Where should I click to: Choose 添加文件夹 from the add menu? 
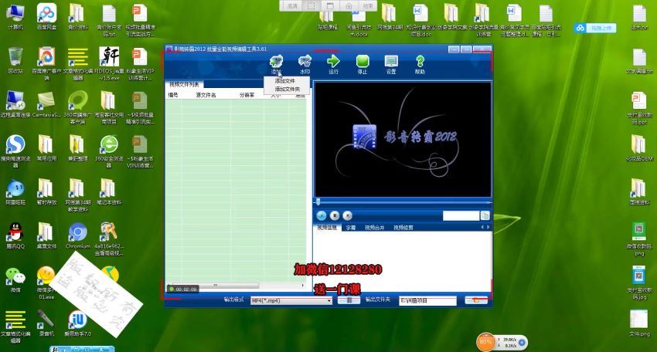pyautogui.click(x=287, y=89)
